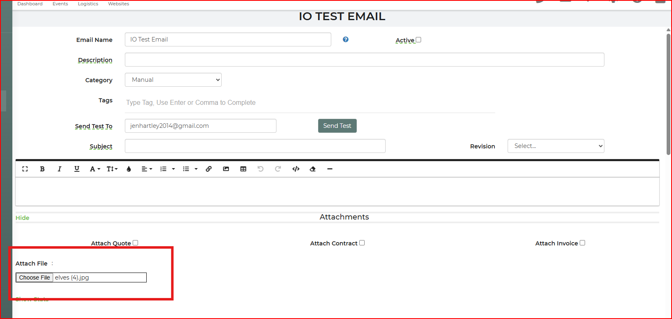The width and height of the screenshot is (672, 319).
Task: Check the Attach Contract box
Action: 362,243
